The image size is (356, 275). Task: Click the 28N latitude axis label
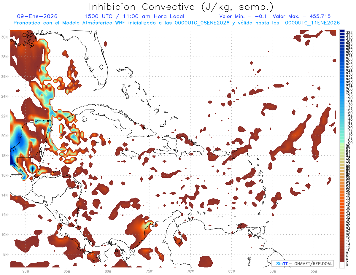pyautogui.click(x=4, y=57)
